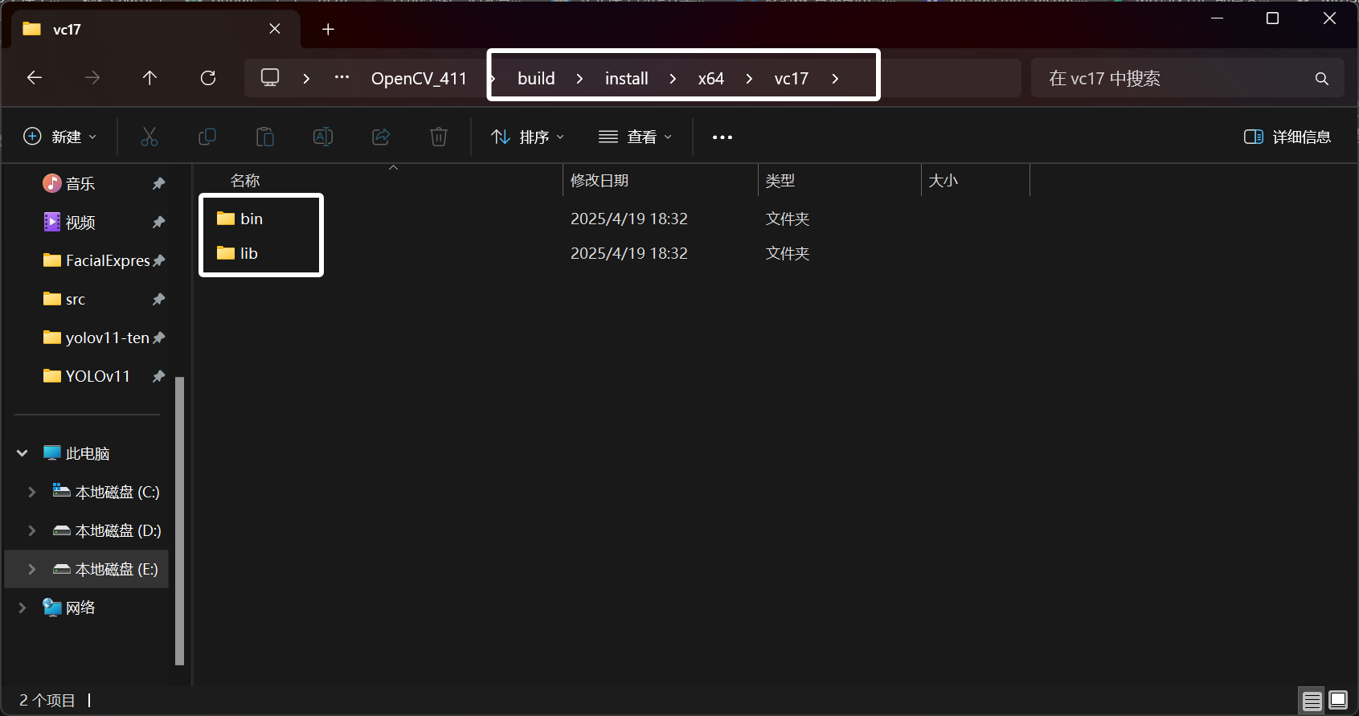Click the Paste clipboard icon
Viewport: 1359px width, 716px height.
point(265,137)
